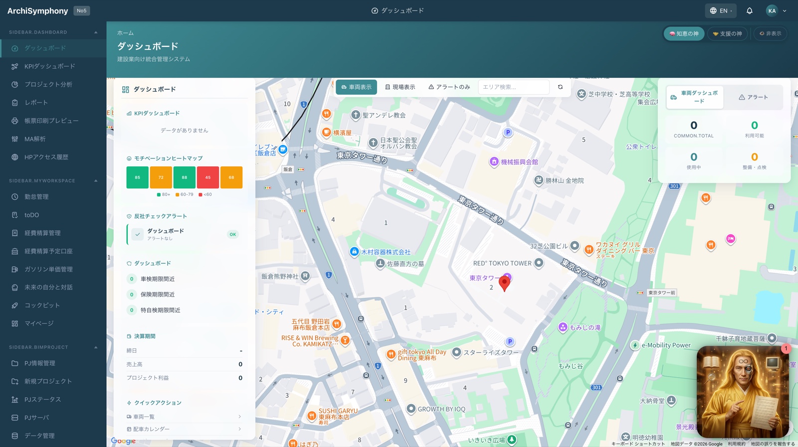The image size is (798, 447).
Task: Open プロジェクト分析 in sidebar
Action: point(53,84)
